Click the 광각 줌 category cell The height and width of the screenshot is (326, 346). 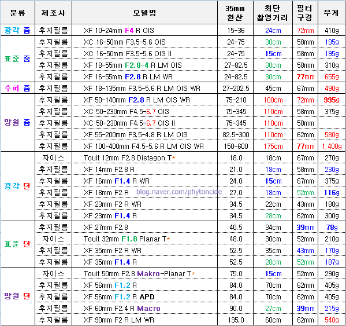(18, 30)
